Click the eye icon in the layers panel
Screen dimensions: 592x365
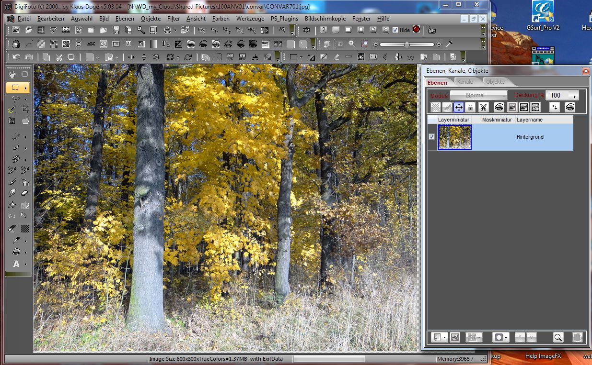(x=500, y=107)
